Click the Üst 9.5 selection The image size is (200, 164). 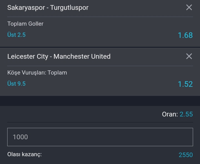pyautogui.click(x=16, y=84)
